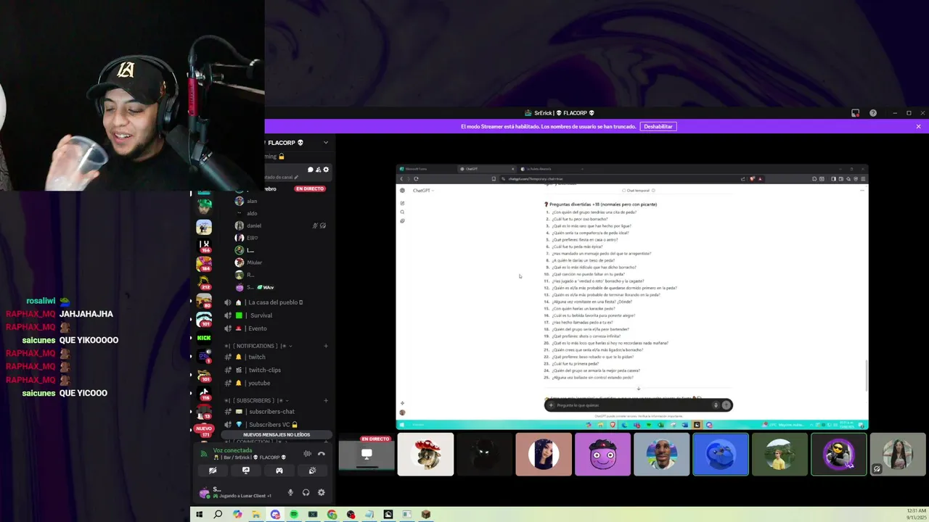Disconnect from voice with phone icon
Viewport: 929px width, 522px height.
tap(322, 454)
